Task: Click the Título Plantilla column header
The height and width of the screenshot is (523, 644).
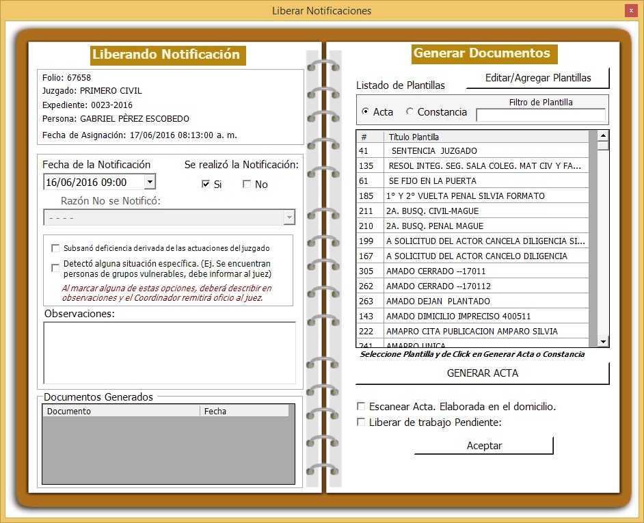Action: [x=486, y=137]
